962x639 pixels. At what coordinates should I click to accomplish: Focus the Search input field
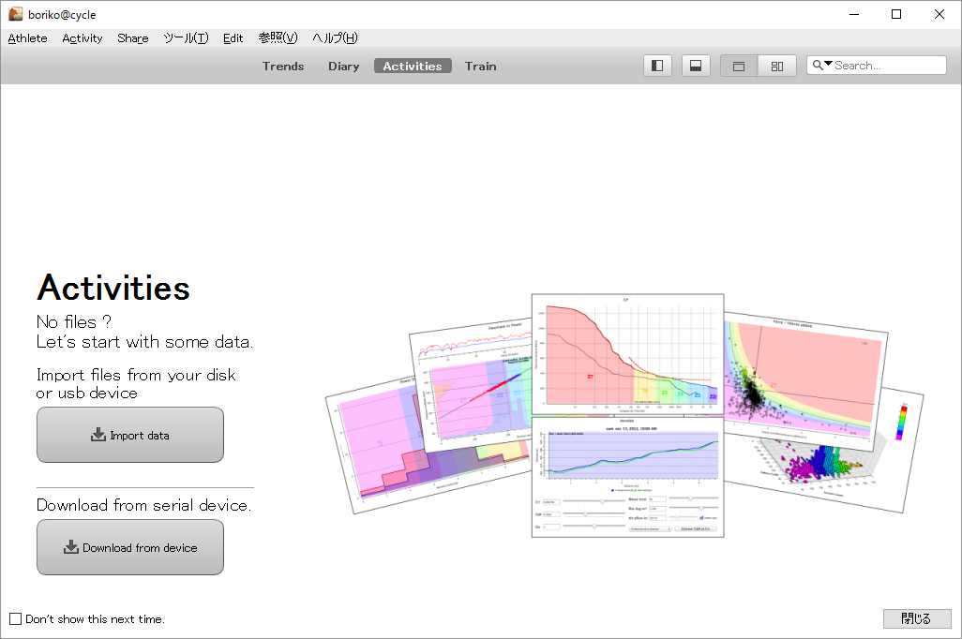click(888, 65)
